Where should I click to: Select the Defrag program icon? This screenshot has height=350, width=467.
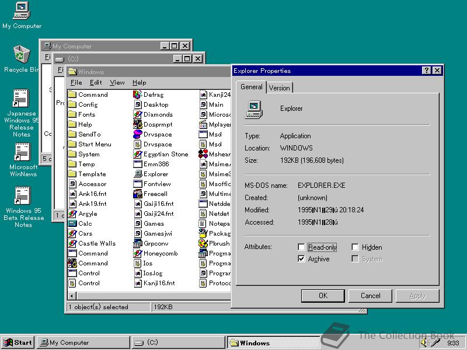tap(137, 94)
